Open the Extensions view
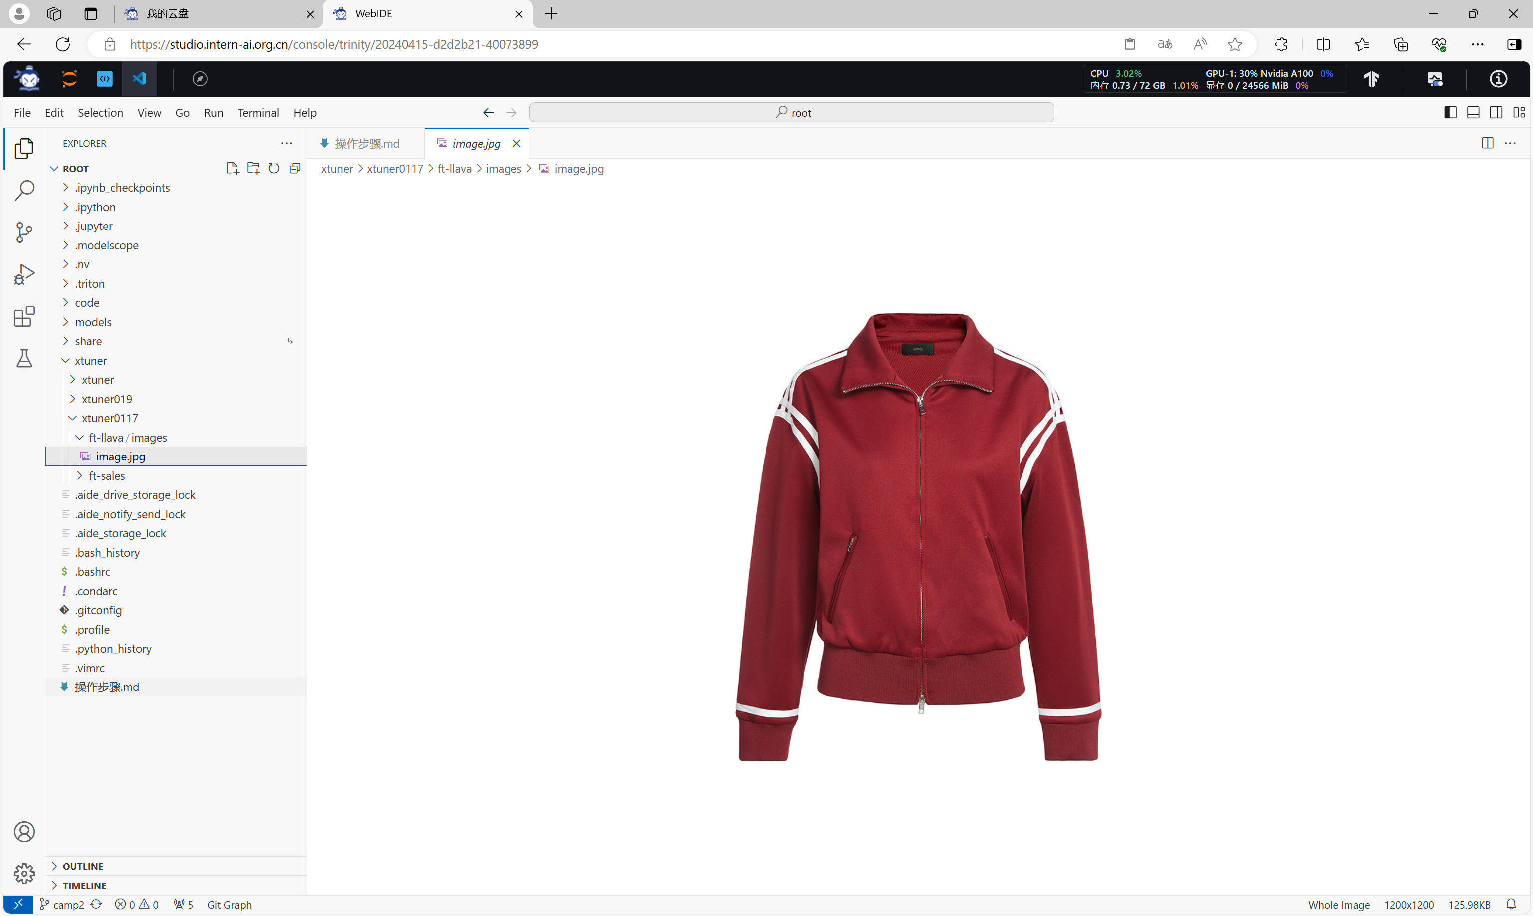The image size is (1533, 916). 24,317
